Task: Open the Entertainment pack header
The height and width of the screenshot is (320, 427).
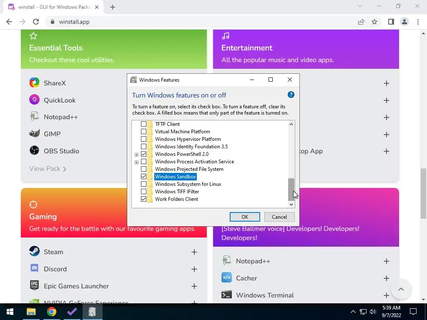Action: point(306,49)
